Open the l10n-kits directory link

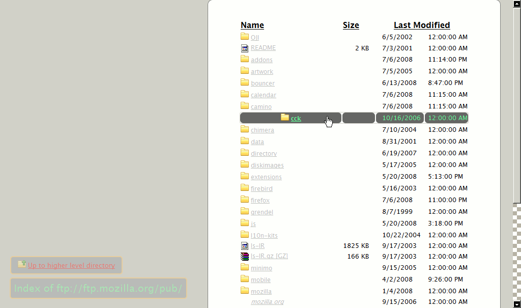(264, 236)
